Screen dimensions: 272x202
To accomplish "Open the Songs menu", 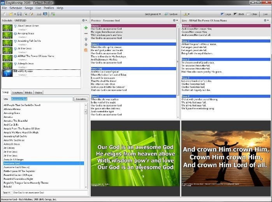I will pos(29,8).
